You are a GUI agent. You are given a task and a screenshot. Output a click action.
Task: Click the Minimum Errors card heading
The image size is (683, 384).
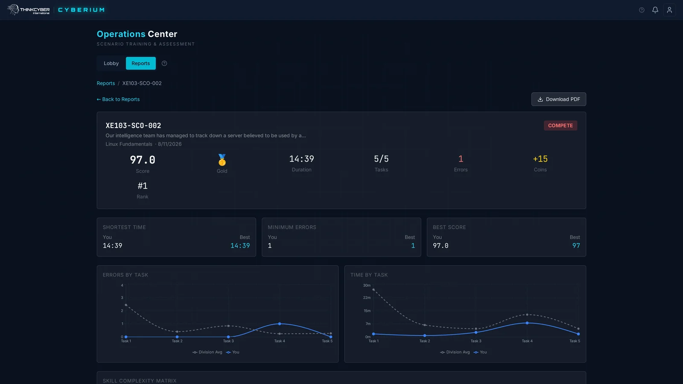coord(292,227)
